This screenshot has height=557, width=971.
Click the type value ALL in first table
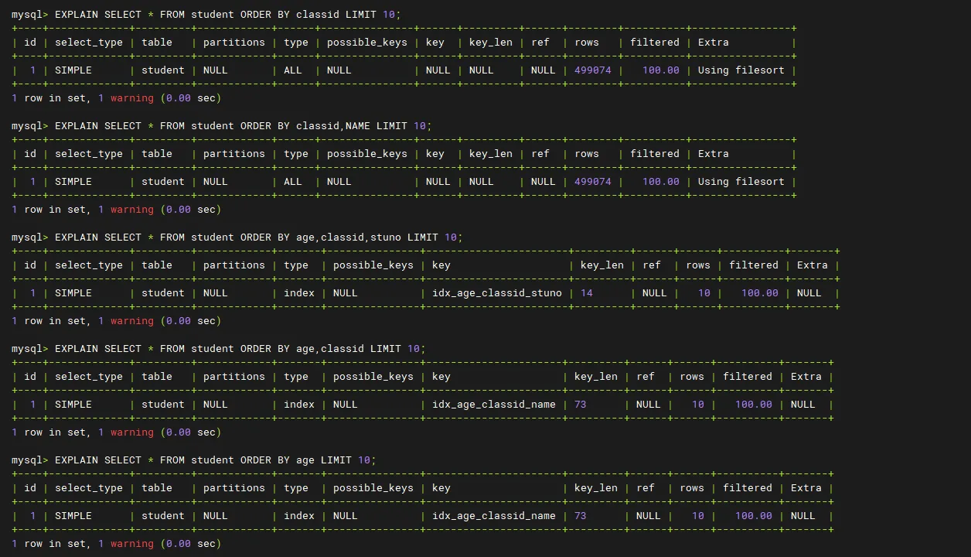point(293,70)
